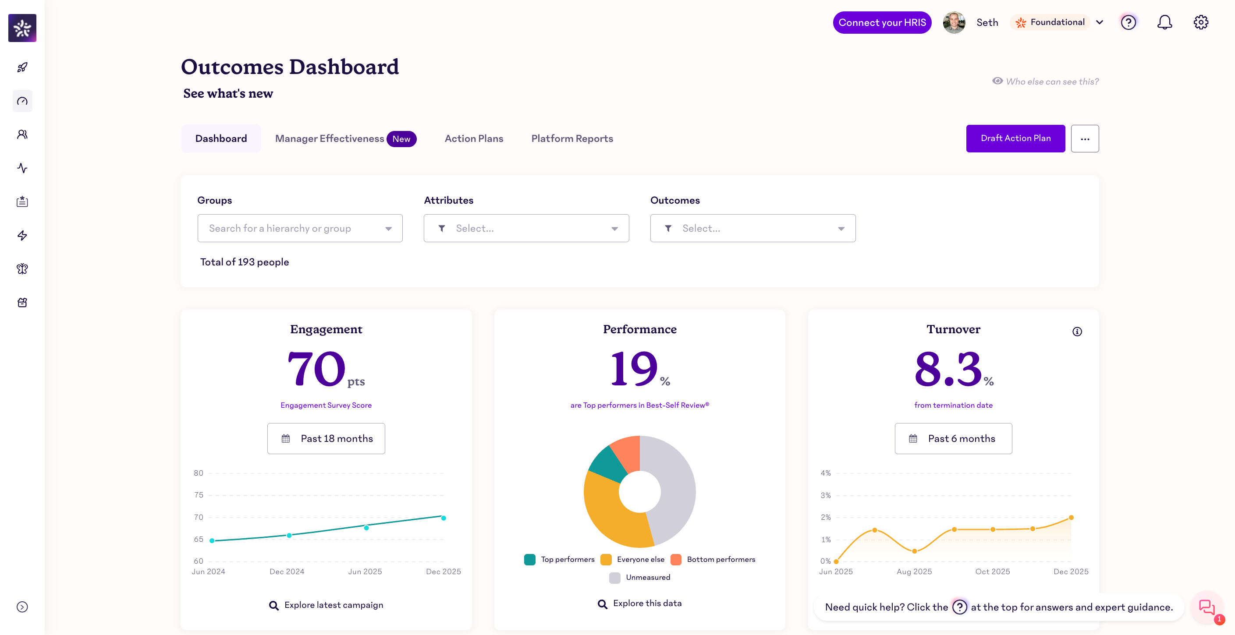This screenshot has height=635, width=1235.
Task: Open the settings gear icon
Action: click(x=1200, y=22)
